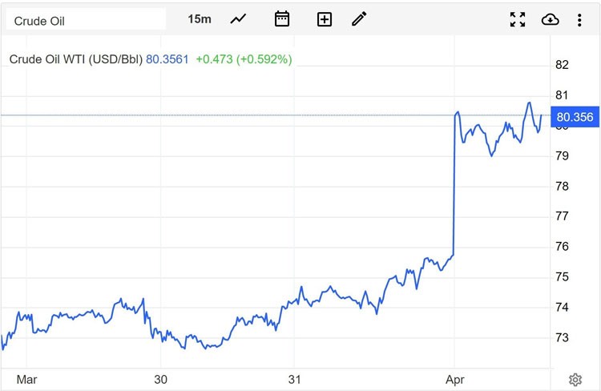Image resolution: width=601 pixels, height=391 pixels.
Task: Click the +0.473 (+0.592%) change value
Action: click(244, 58)
